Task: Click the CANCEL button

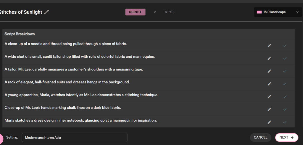Action: [x=260, y=138]
